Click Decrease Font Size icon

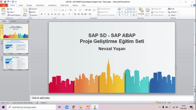click(x=66, y=10)
